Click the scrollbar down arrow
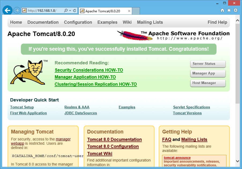 pyautogui.click(x=237, y=161)
